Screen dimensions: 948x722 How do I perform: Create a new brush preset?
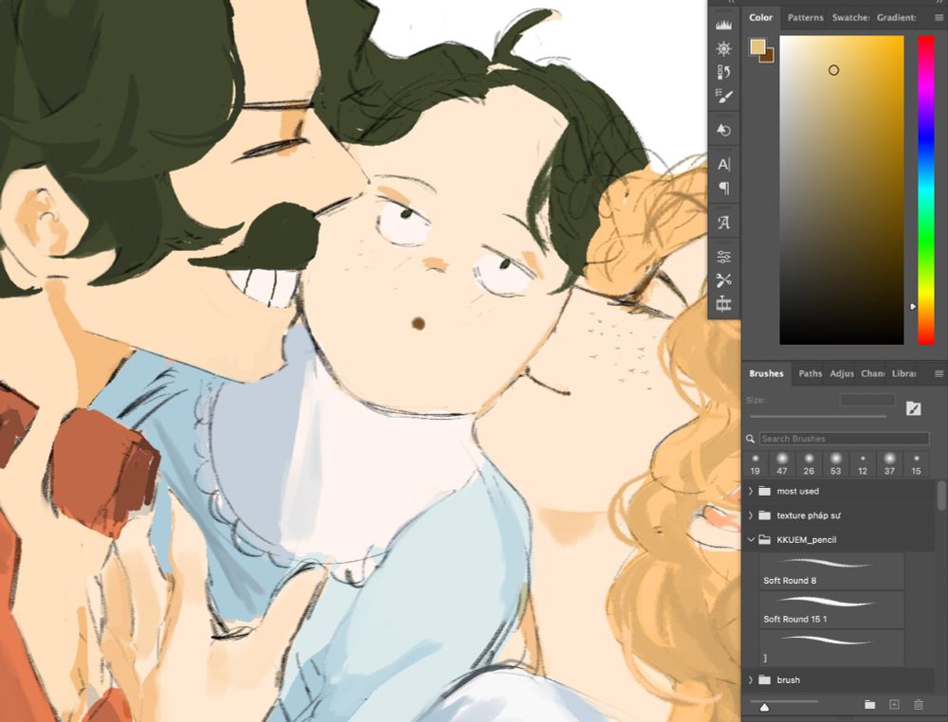tap(894, 705)
